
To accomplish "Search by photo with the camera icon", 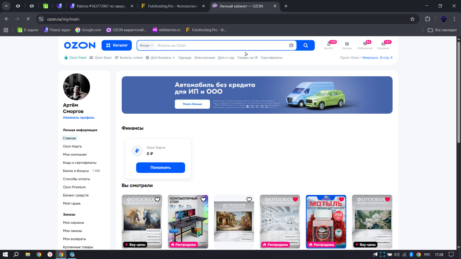I will [x=291, y=45].
